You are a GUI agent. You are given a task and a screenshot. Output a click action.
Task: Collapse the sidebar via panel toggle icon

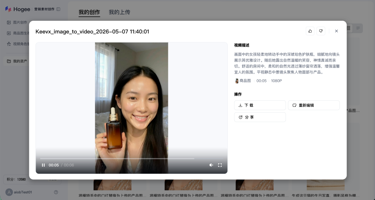point(58,9)
